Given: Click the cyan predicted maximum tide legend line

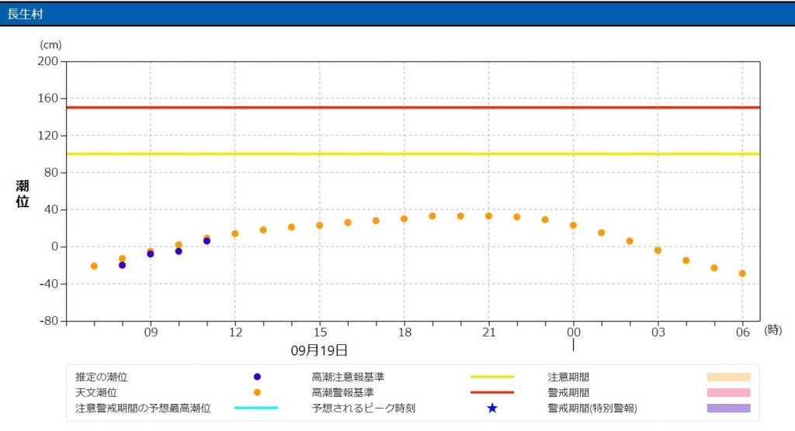Looking at the screenshot, I should (256, 408).
